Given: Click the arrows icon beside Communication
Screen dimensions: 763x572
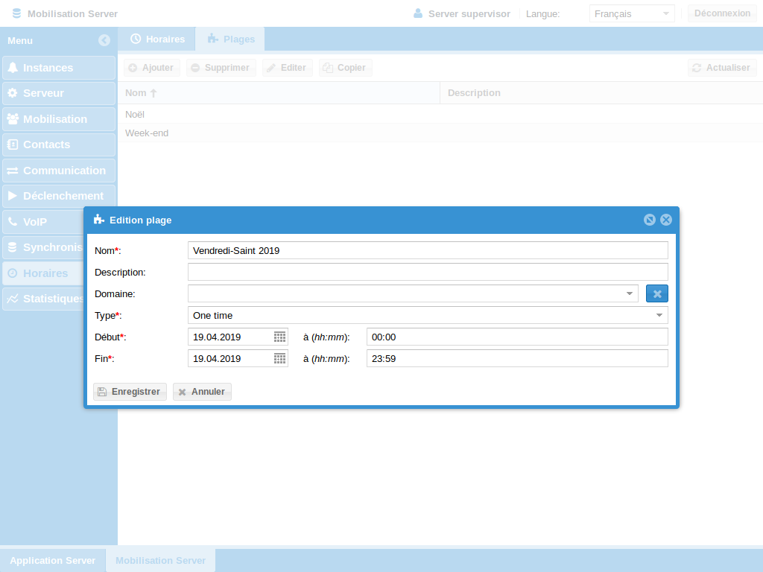Looking at the screenshot, I should coord(13,171).
